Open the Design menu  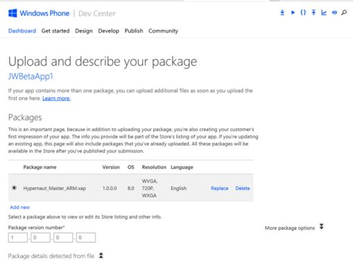pyautogui.click(x=84, y=31)
